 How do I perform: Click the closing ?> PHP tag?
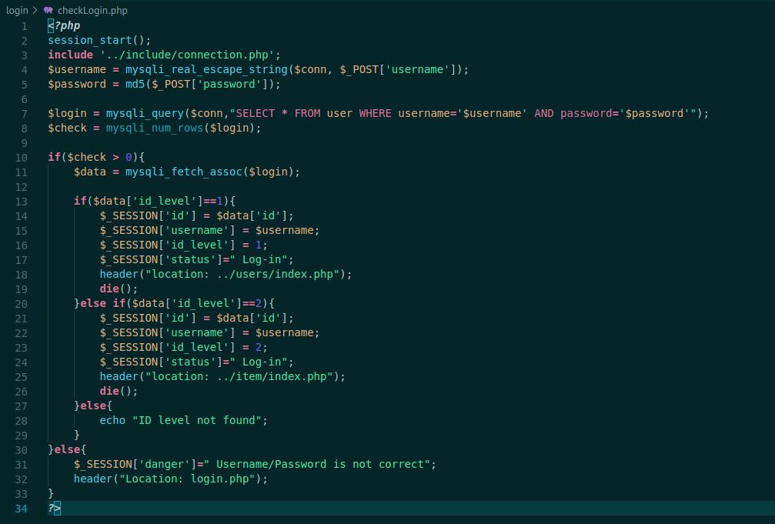(x=54, y=508)
